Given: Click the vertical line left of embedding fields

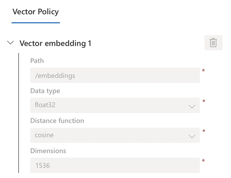Looking at the screenshot, I should pos(18,113).
